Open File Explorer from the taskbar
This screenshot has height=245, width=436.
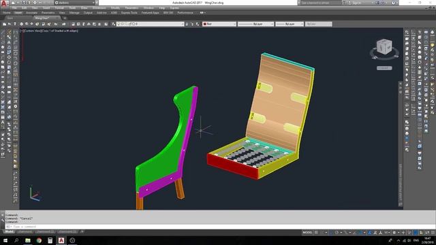pyautogui.click(x=28, y=240)
